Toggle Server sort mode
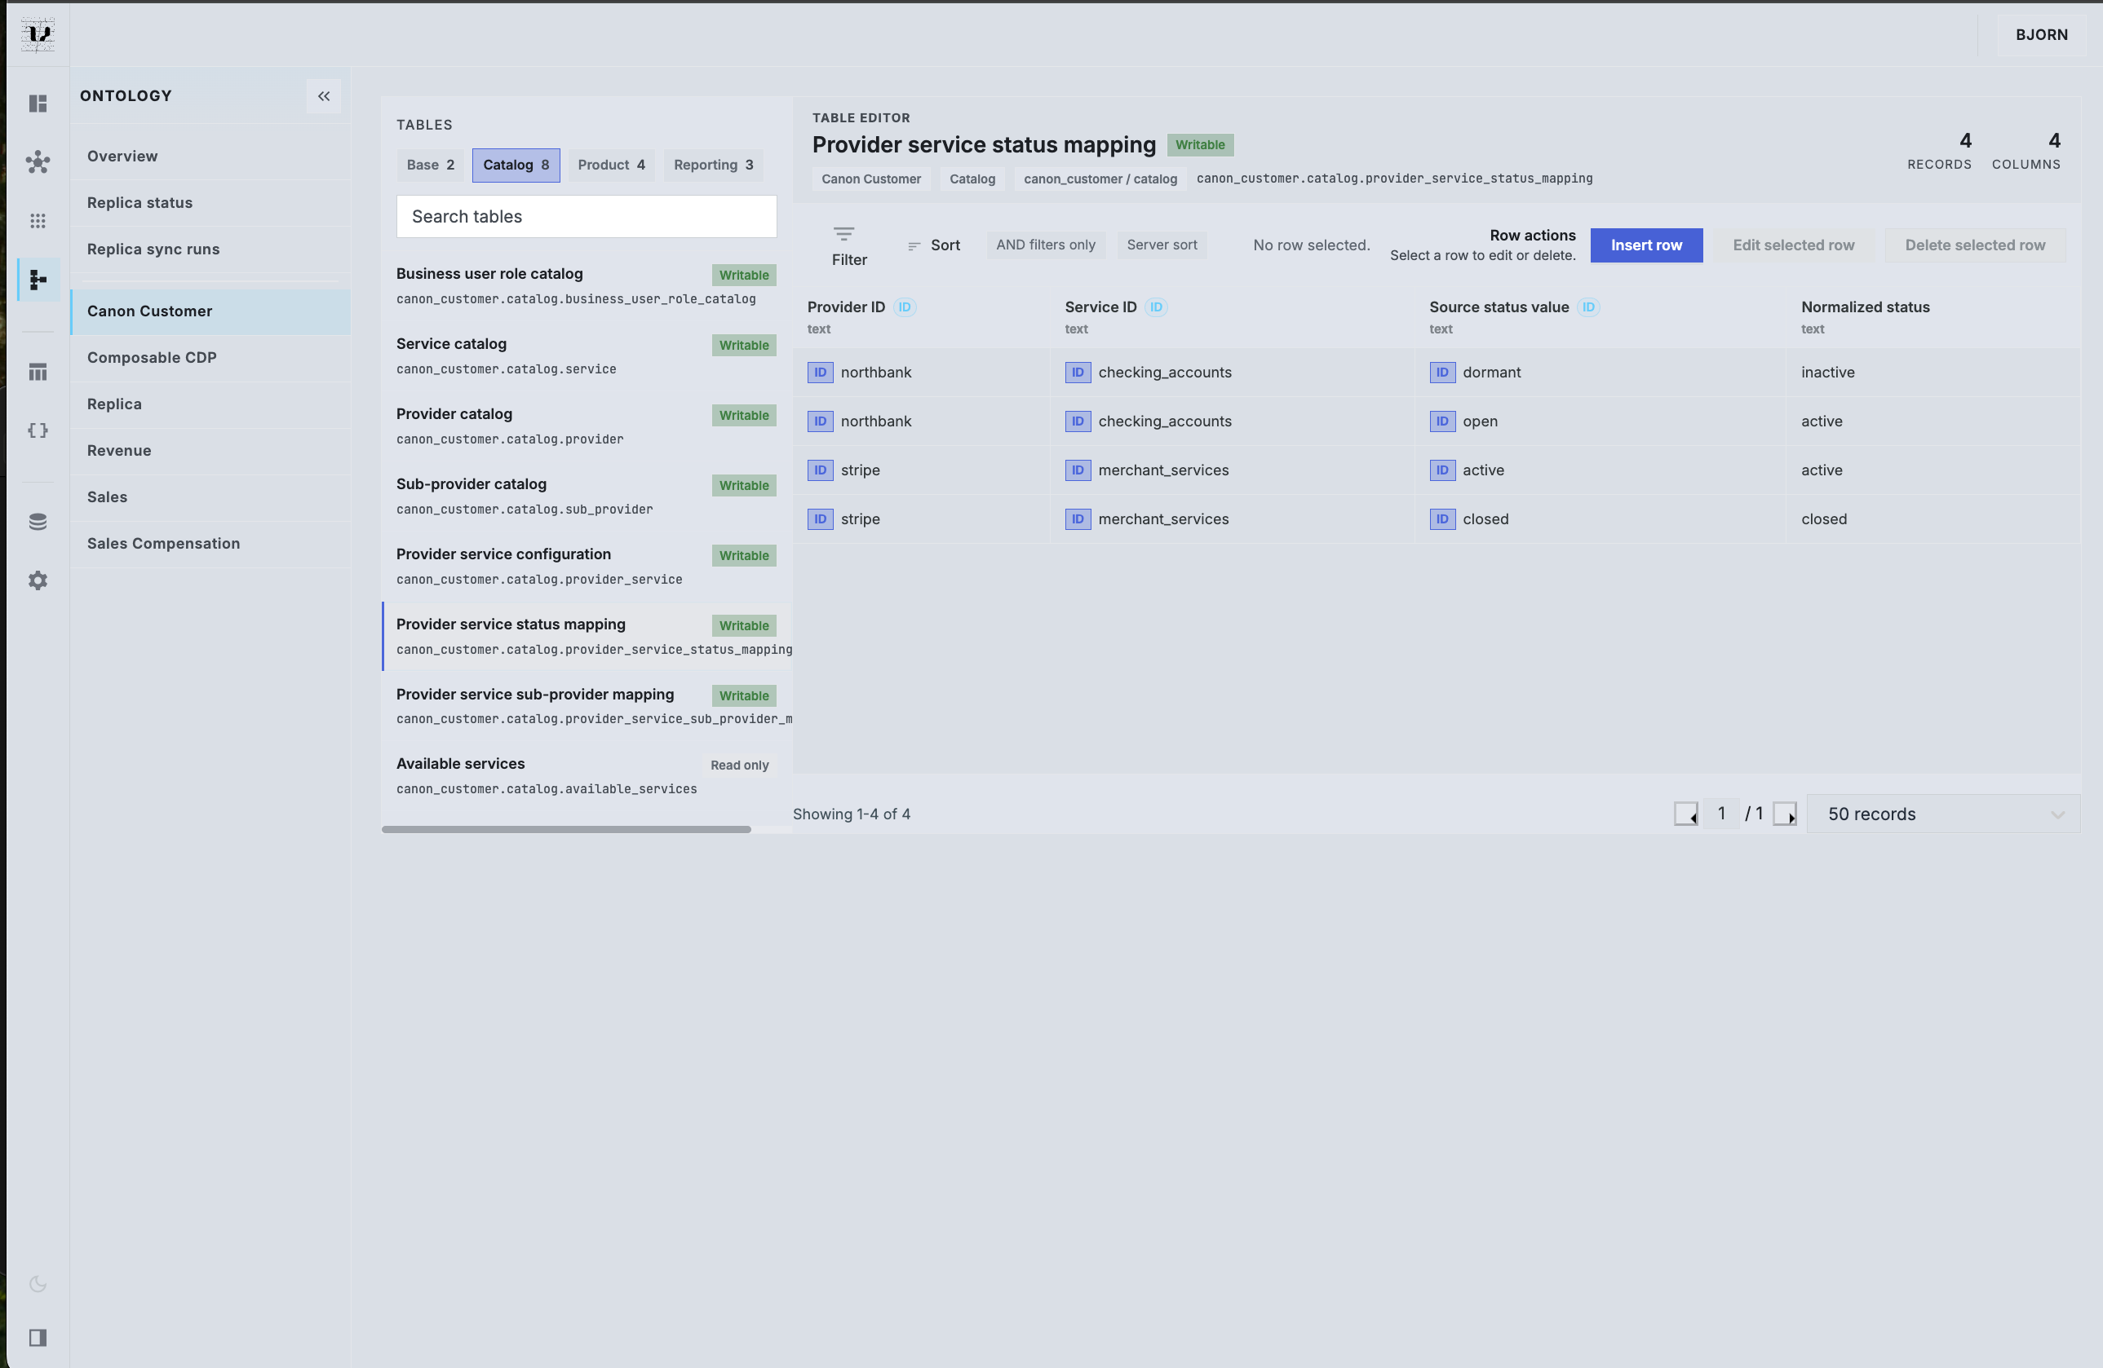This screenshot has width=2103, height=1368. click(1162, 245)
